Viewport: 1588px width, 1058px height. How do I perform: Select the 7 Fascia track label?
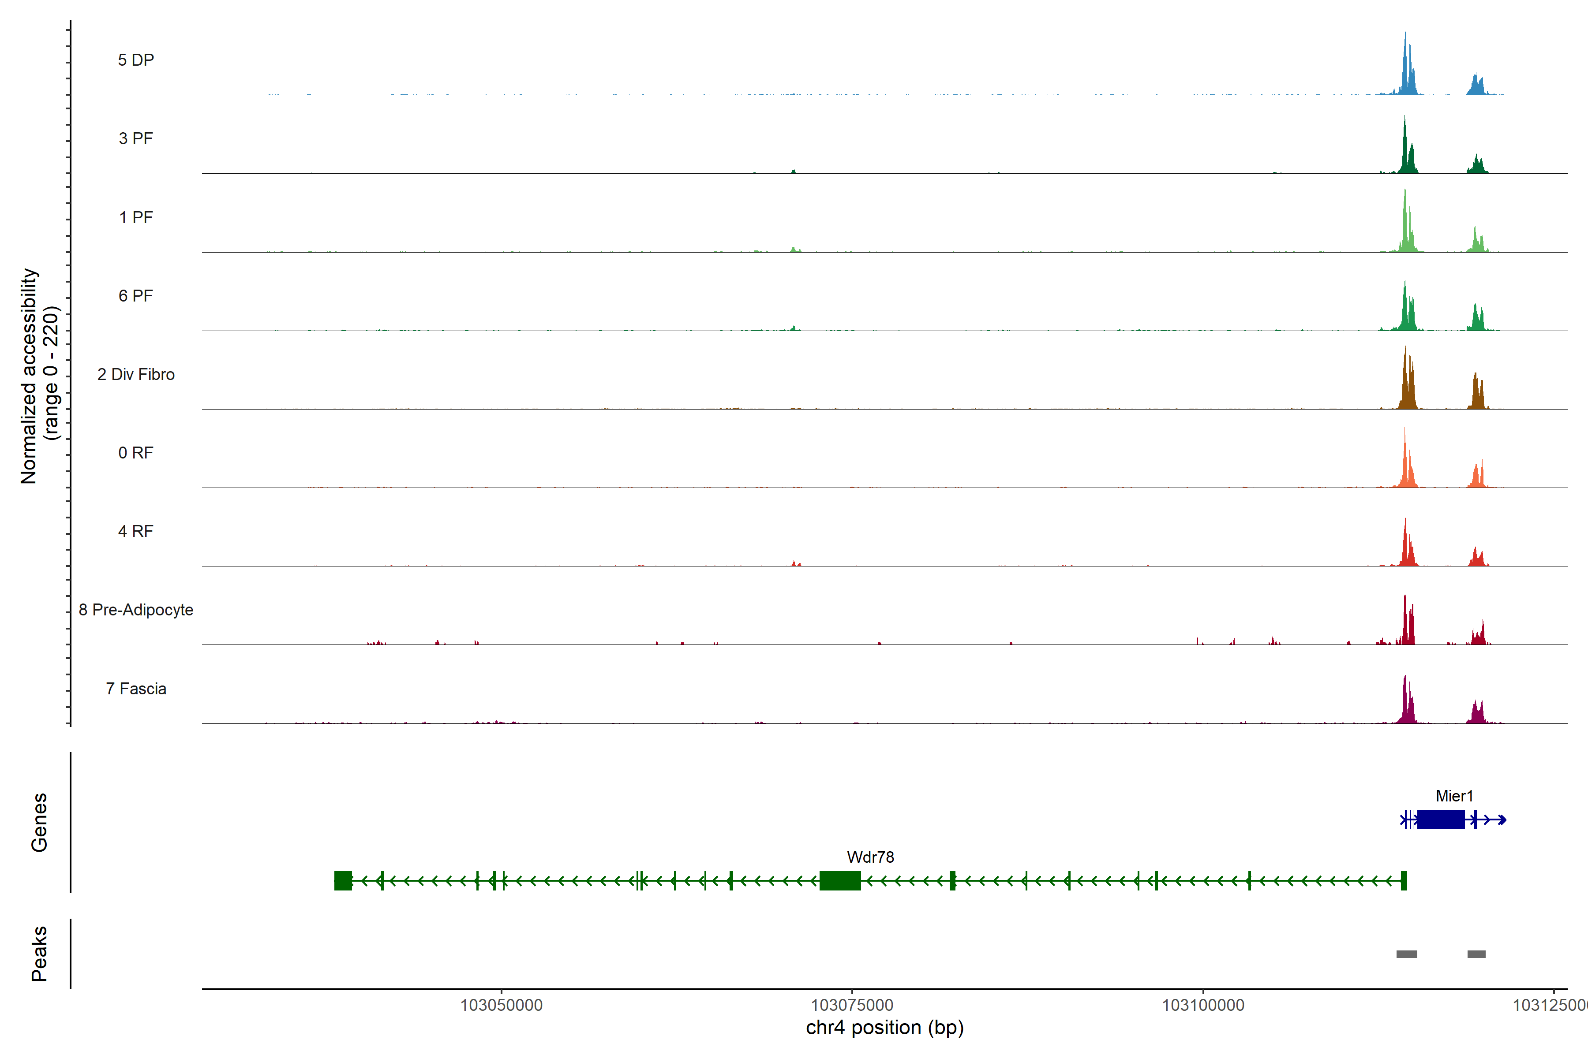coord(136,688)
